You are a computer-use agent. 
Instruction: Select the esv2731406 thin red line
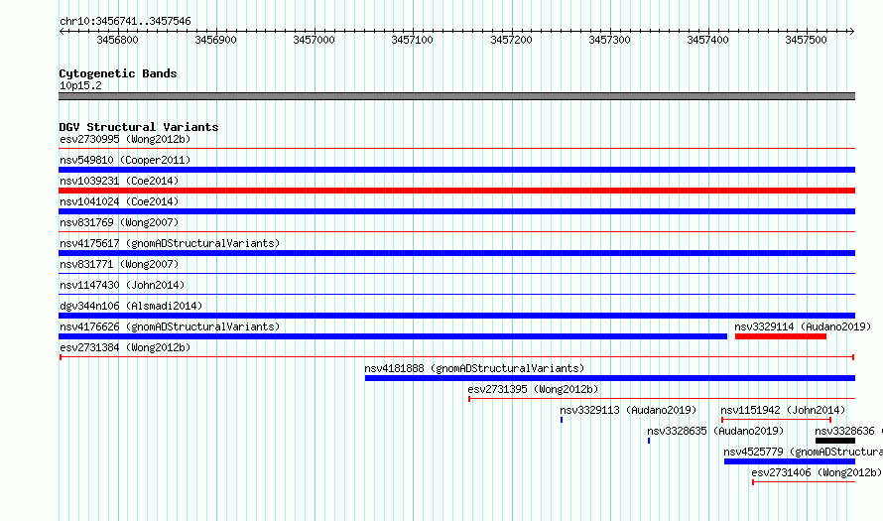click(x=804, y=482)
